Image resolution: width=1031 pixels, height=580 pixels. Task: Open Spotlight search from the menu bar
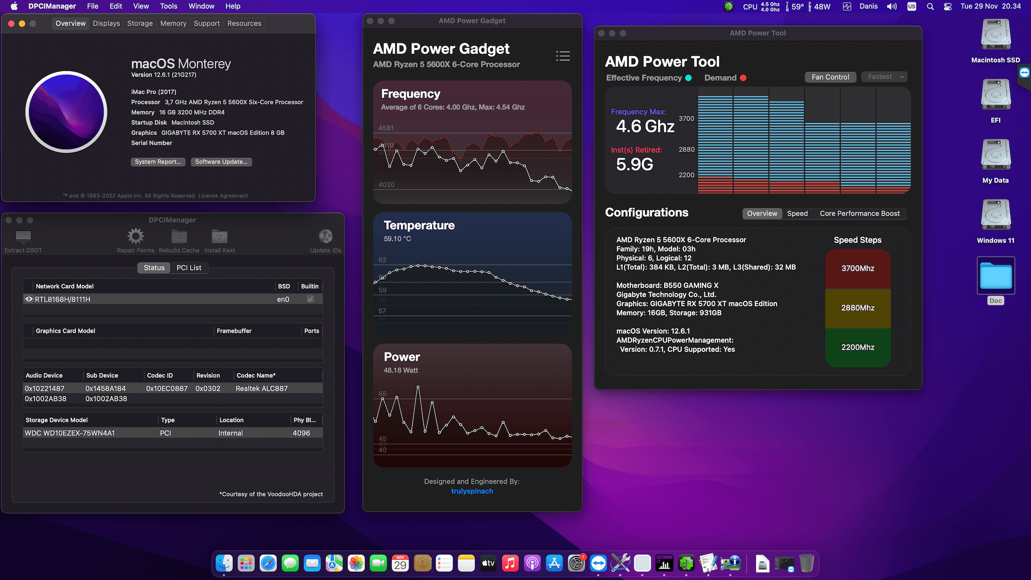(930, 6)
